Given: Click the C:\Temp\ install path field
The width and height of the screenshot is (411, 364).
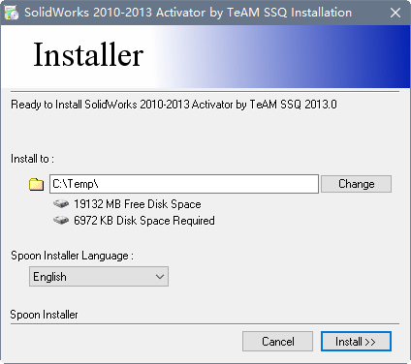Looking at the screenshot, I should (184, 184).
